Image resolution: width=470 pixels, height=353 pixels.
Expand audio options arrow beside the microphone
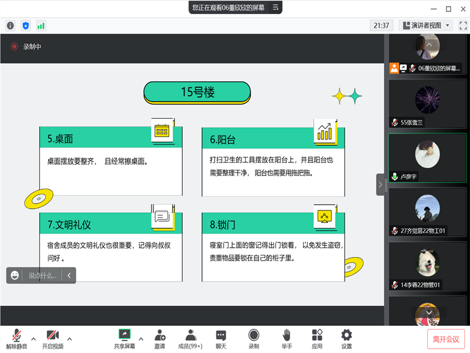point(33,338)
